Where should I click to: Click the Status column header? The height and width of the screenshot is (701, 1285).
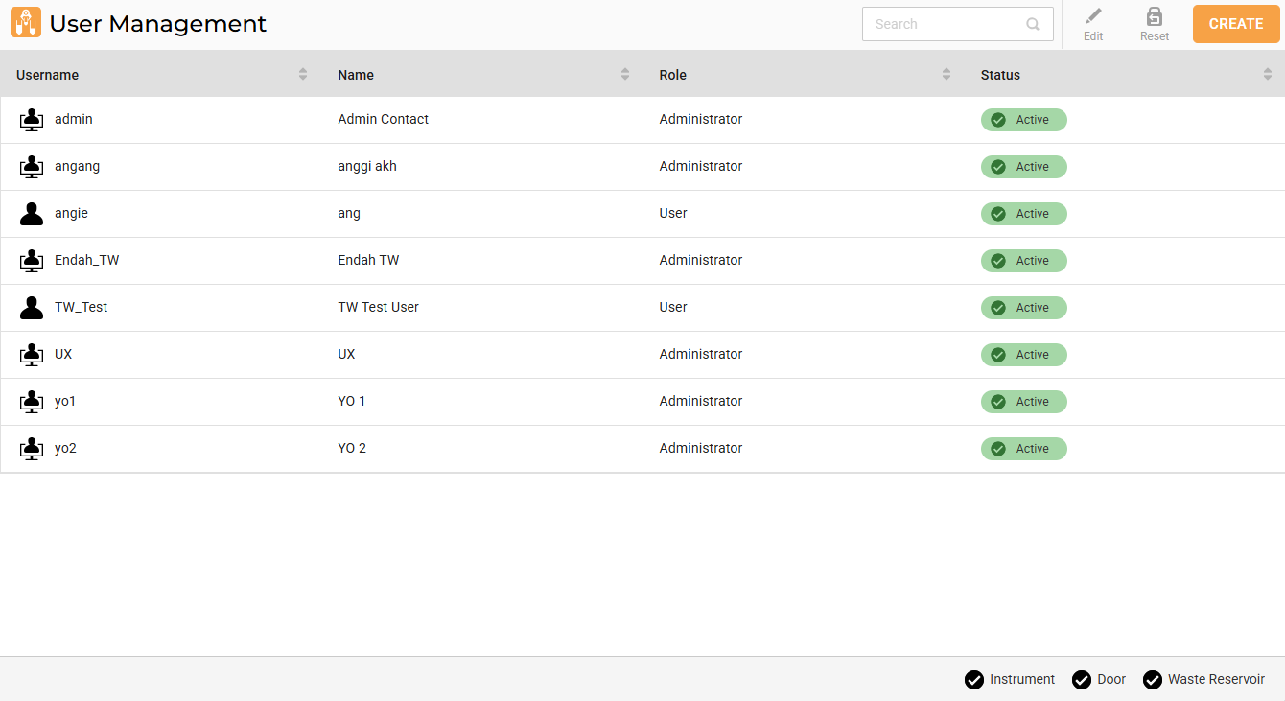(1000, 75)
